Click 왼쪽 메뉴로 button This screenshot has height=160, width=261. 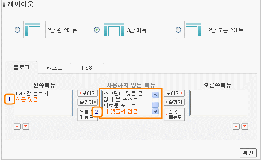pos(174,114)
